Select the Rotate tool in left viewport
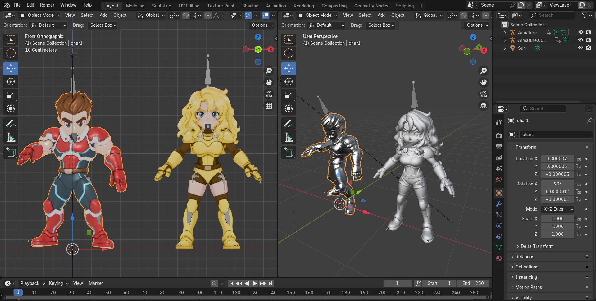 (11, 82)
